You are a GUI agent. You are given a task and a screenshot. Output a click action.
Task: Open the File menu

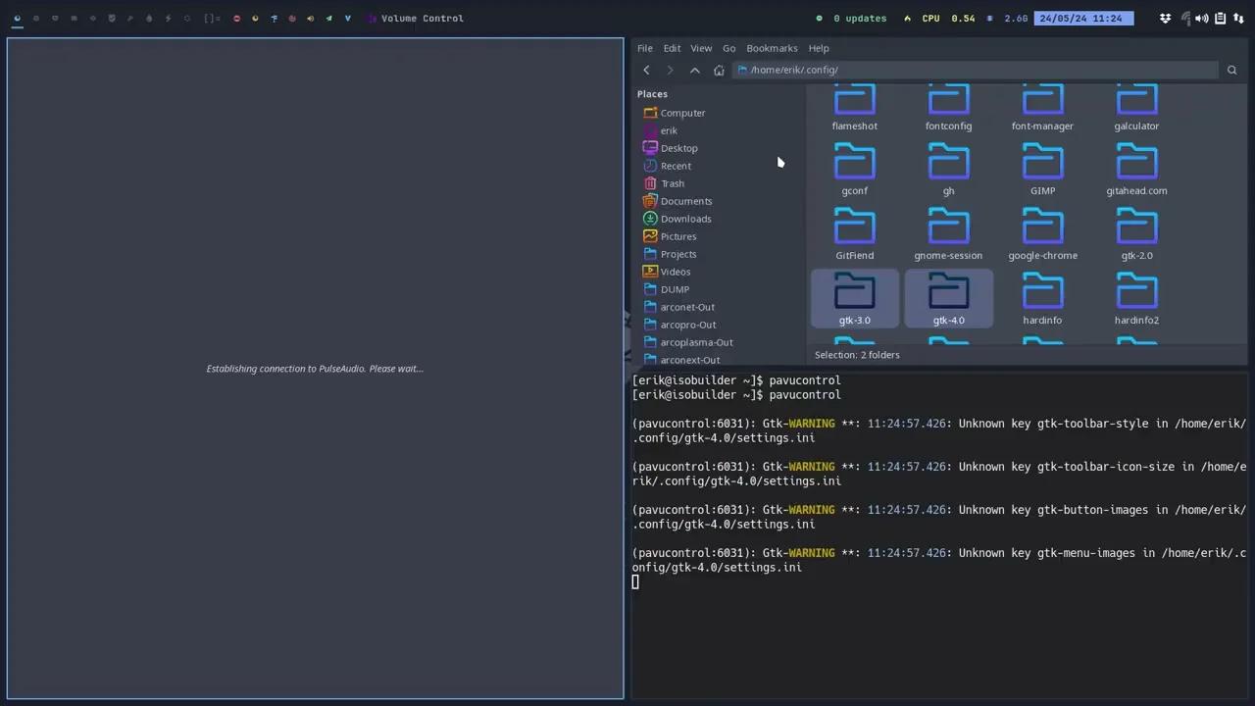point(644,48)
